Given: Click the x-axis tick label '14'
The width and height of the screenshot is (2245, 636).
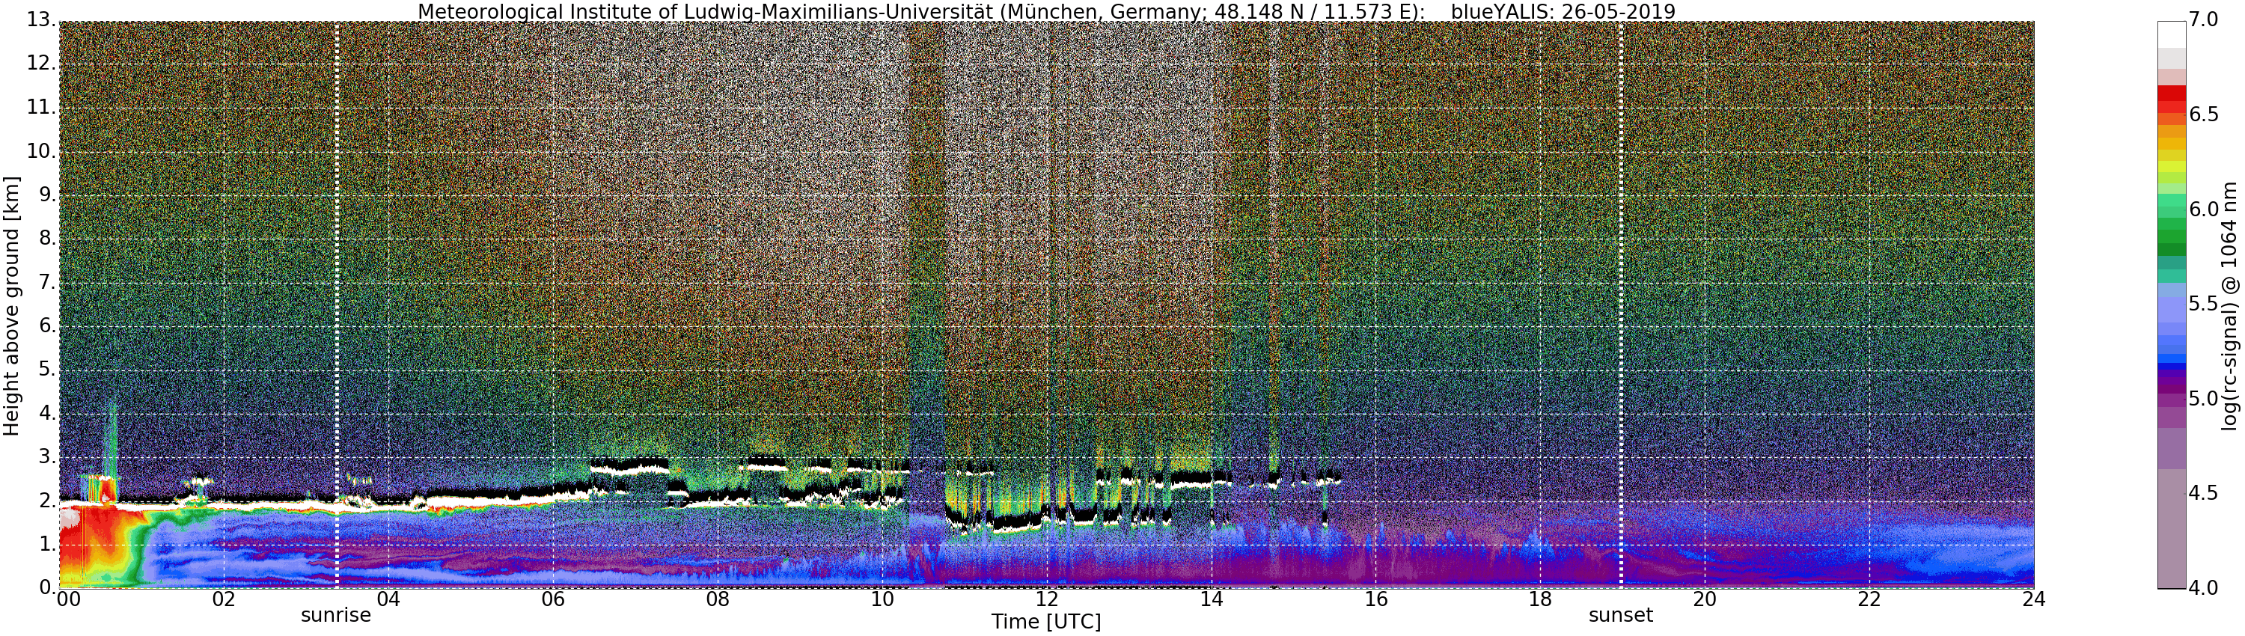Looking at the screenshot, I should 1212,599.
